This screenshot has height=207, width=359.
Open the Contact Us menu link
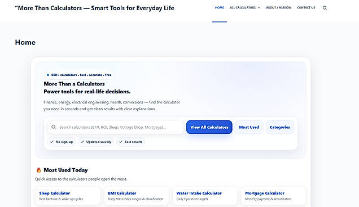(306, 8)
